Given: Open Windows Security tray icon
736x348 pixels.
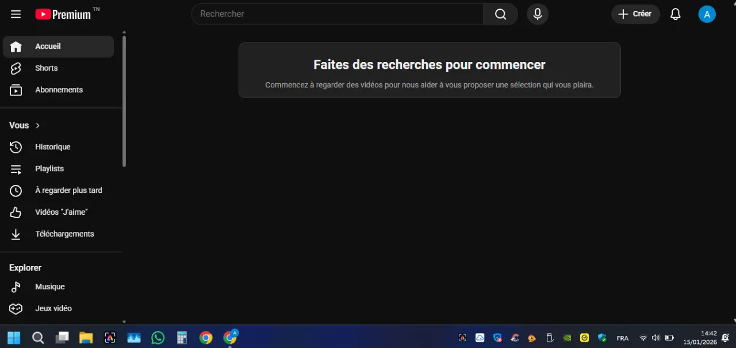Looking at the screenshot, I should point(602,338).
